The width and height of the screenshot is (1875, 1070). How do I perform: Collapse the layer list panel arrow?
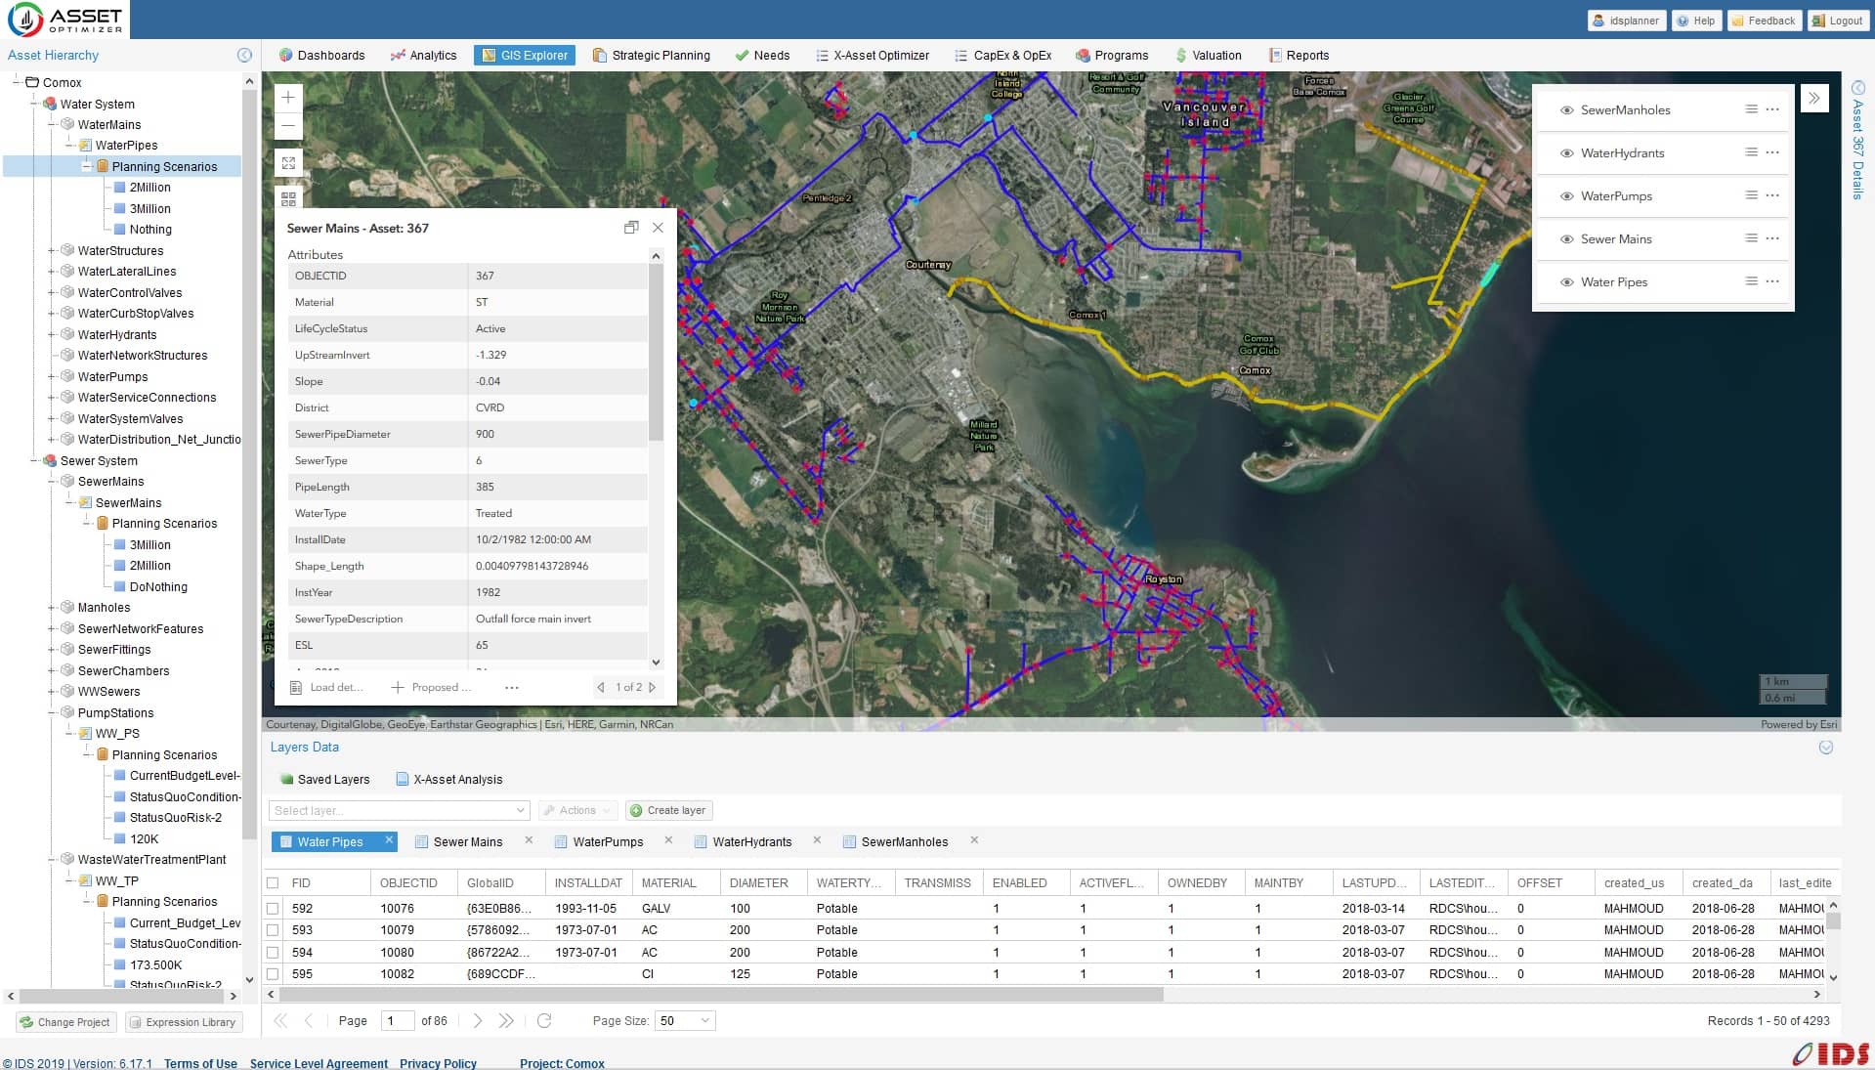tap(1814, 99)
